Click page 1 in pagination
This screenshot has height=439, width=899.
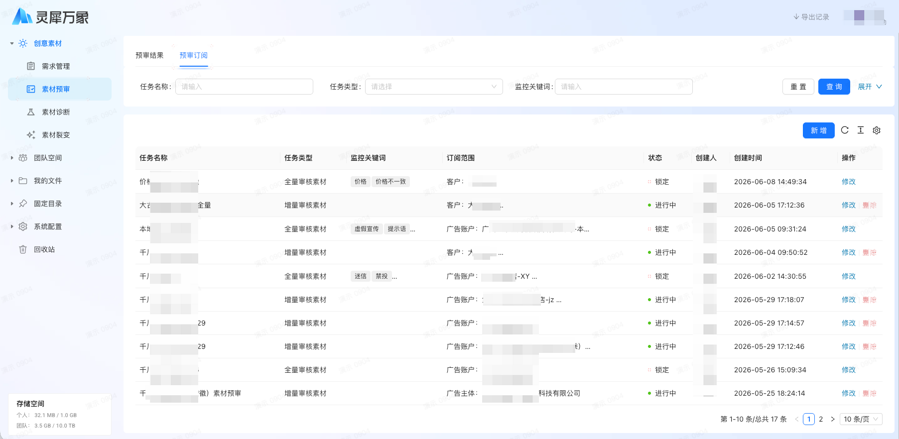tap(809, 419)
